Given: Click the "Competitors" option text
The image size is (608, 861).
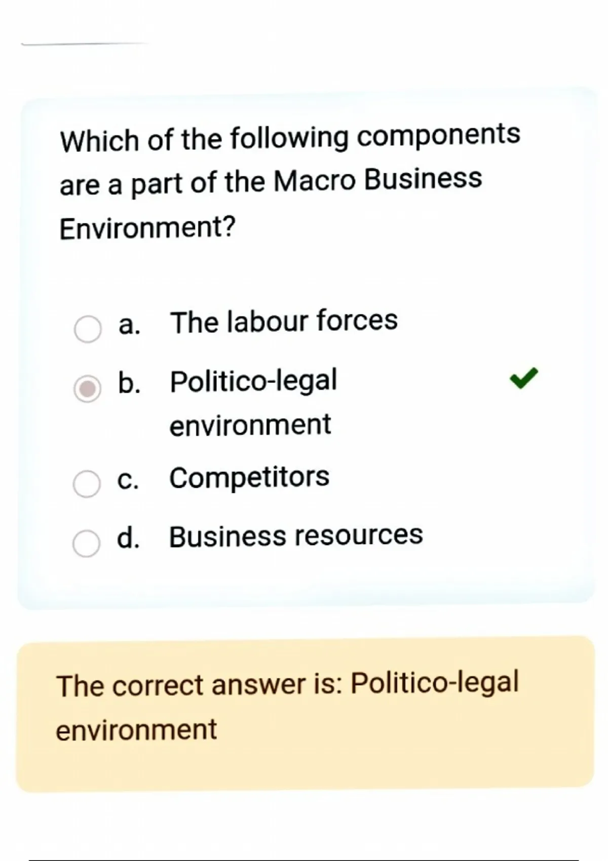Looking at the screenshot, I should click(249, 478).
